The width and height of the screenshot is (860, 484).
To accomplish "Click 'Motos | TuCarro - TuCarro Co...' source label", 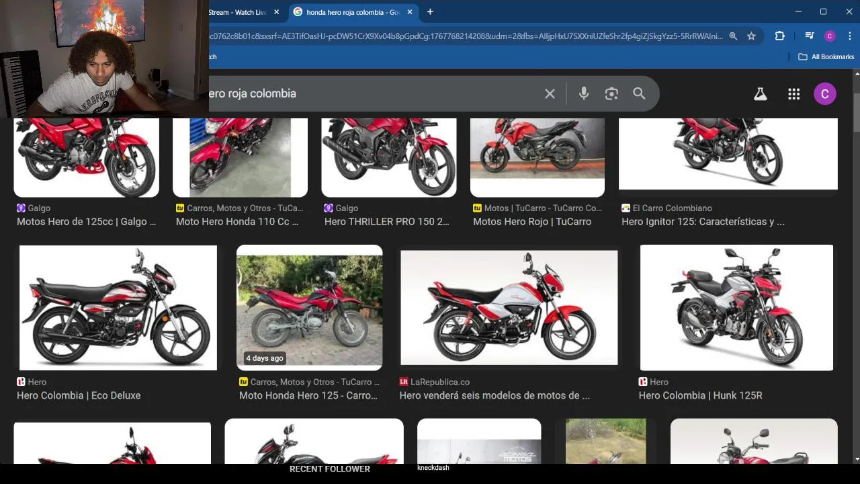I will click(x=543, y=208).
